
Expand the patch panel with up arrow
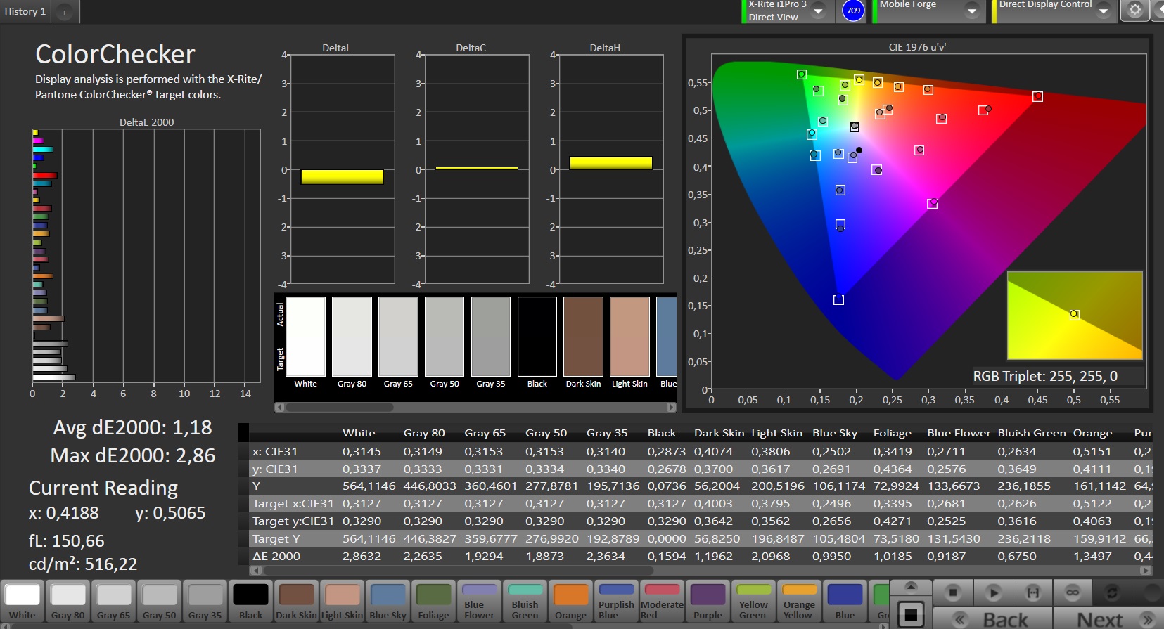tap(911, 586)
